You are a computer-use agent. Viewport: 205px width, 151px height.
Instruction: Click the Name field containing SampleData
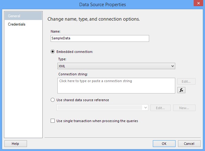click(100, 38)
